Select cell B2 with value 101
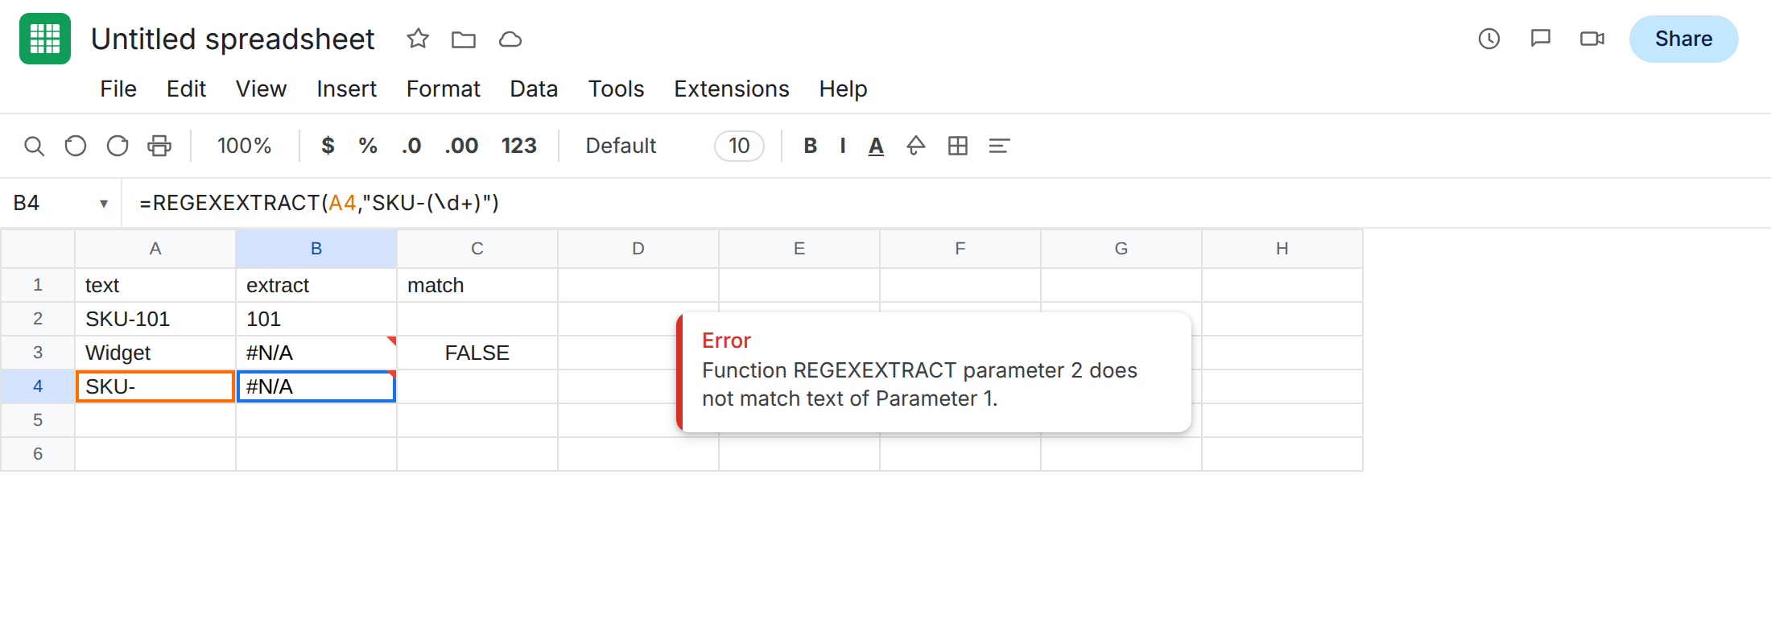 click(x=316, y=319)
